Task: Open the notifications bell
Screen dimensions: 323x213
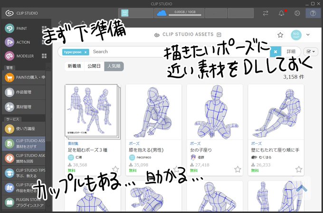Action: [281, 13]
